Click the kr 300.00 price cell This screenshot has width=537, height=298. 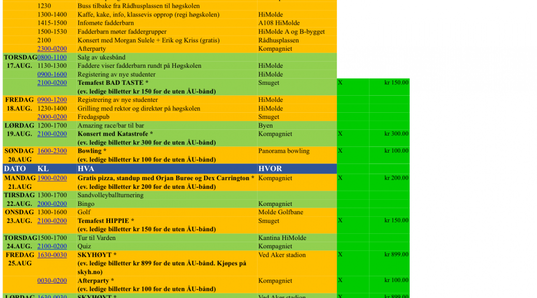(396, 134)
